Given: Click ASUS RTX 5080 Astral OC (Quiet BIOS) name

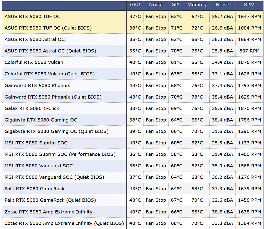Looking at the screenshot, I should (50, 51).
